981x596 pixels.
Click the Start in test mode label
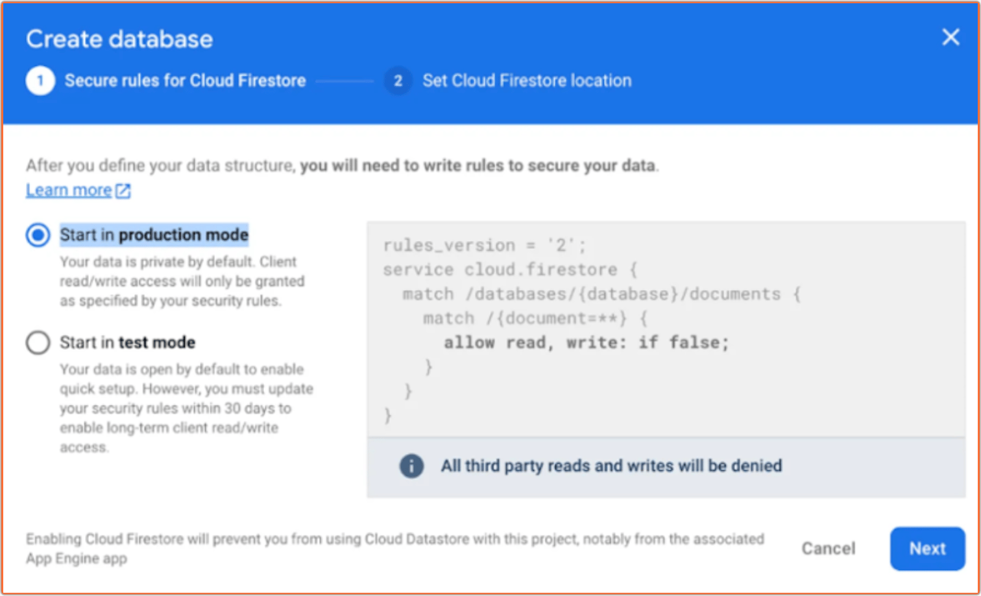[x=128, y=342]
